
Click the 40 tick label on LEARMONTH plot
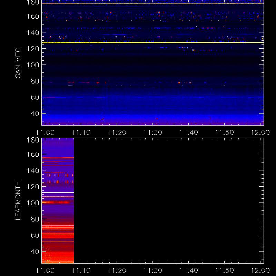point(35,252)
